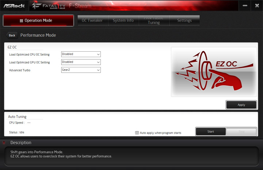
Task: Close the F-Stream window
Action: click(x=257, y=5)
